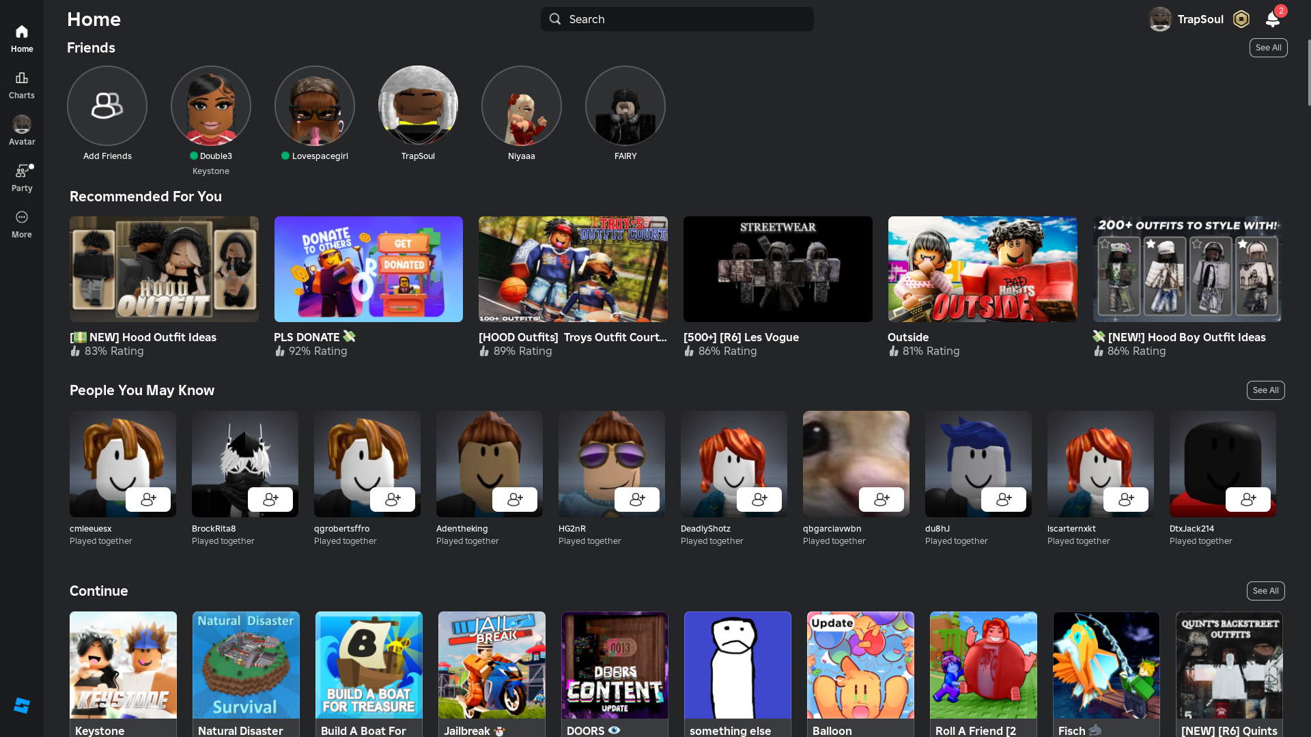The width and height of the screenshot is (1311, 737).
Task: Add du8hJ as a friend
Action: click(1004, 500)
